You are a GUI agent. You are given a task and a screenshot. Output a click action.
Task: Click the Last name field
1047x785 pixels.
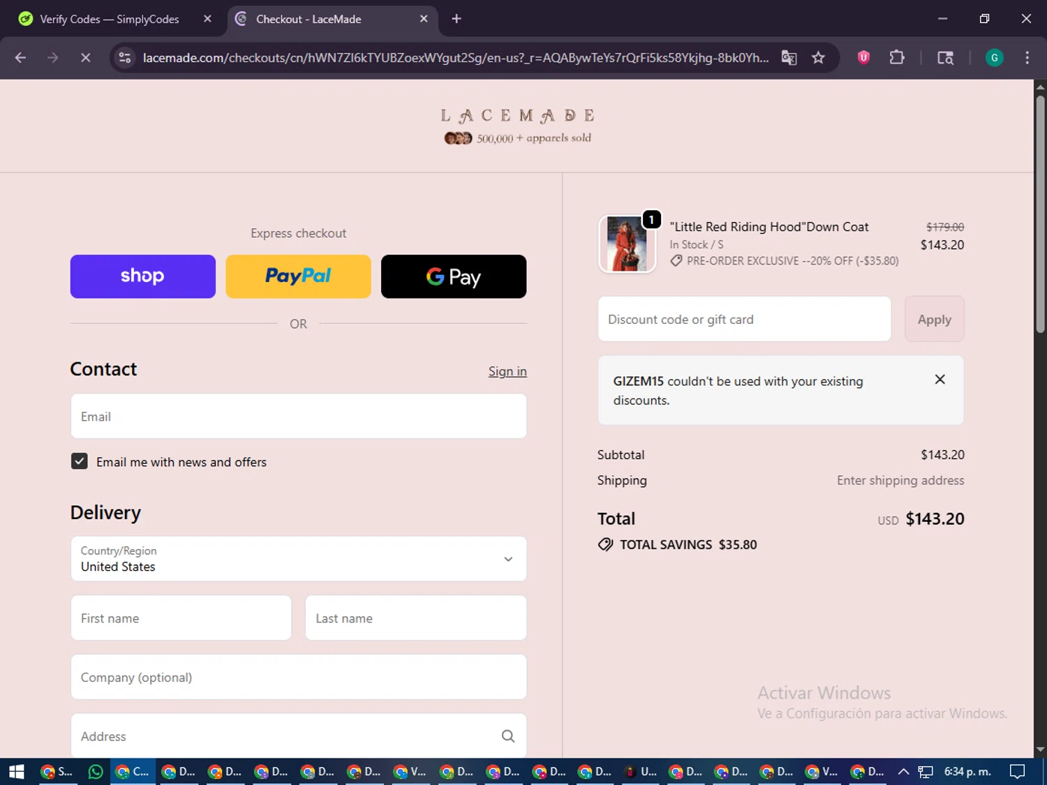click(x=416, y=618)
